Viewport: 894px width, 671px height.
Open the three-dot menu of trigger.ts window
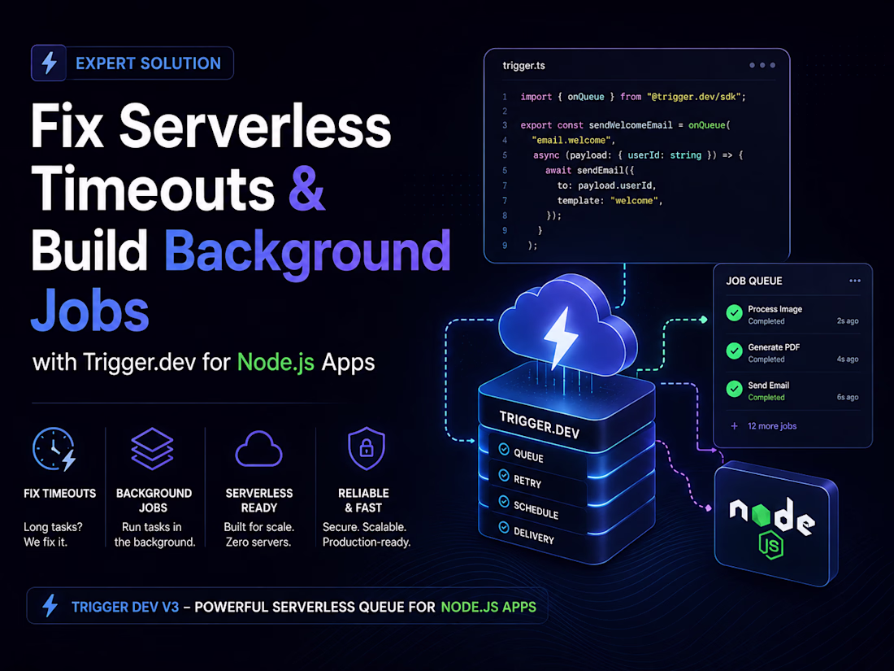[x=762, y=65]
